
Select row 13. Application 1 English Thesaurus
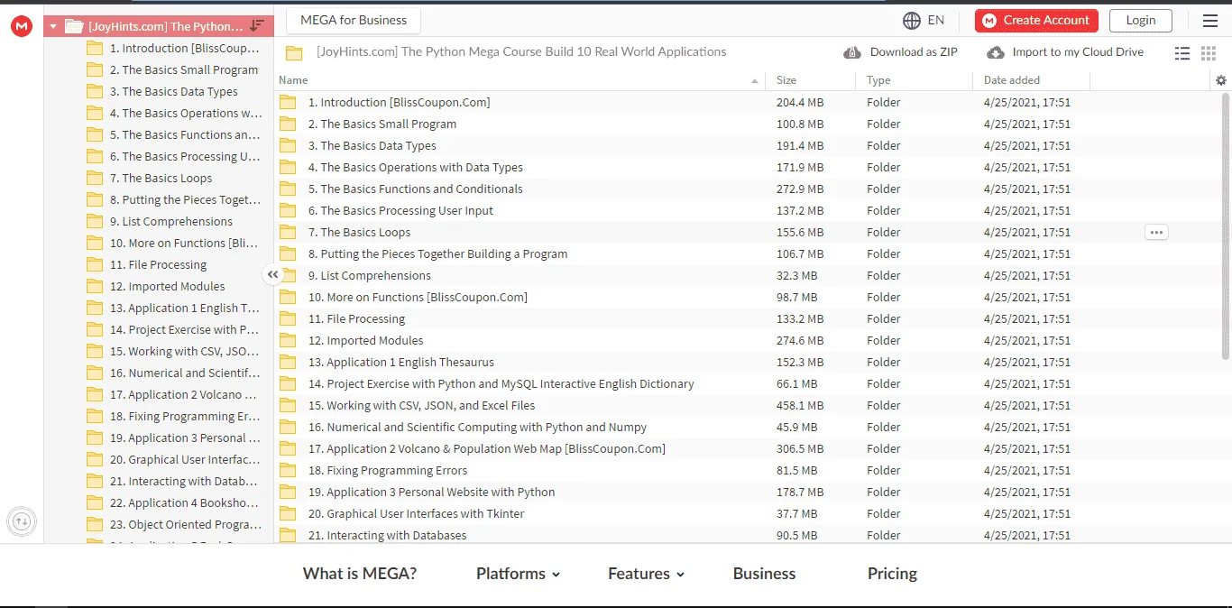point(748,362)
